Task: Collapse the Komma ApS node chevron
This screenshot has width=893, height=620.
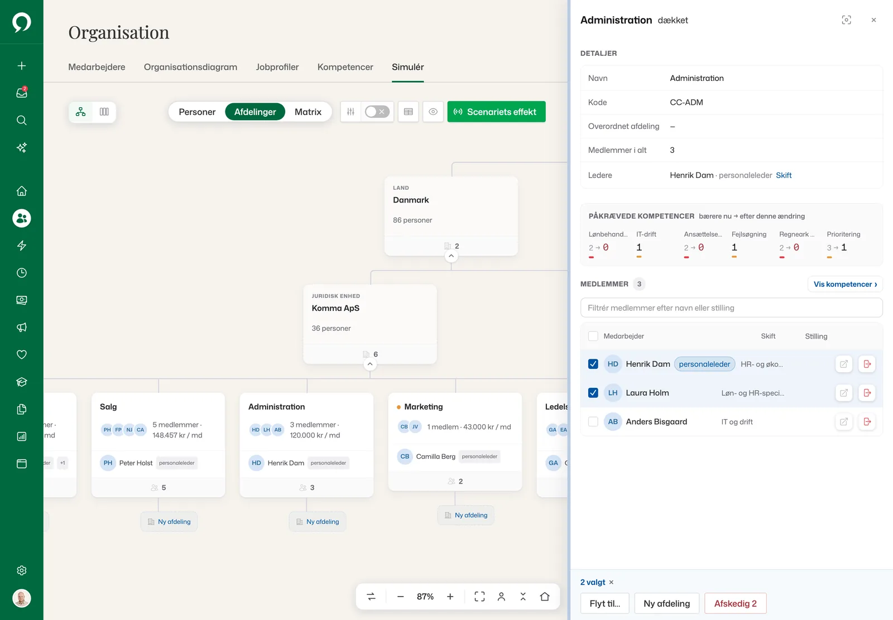Action: 370,364
